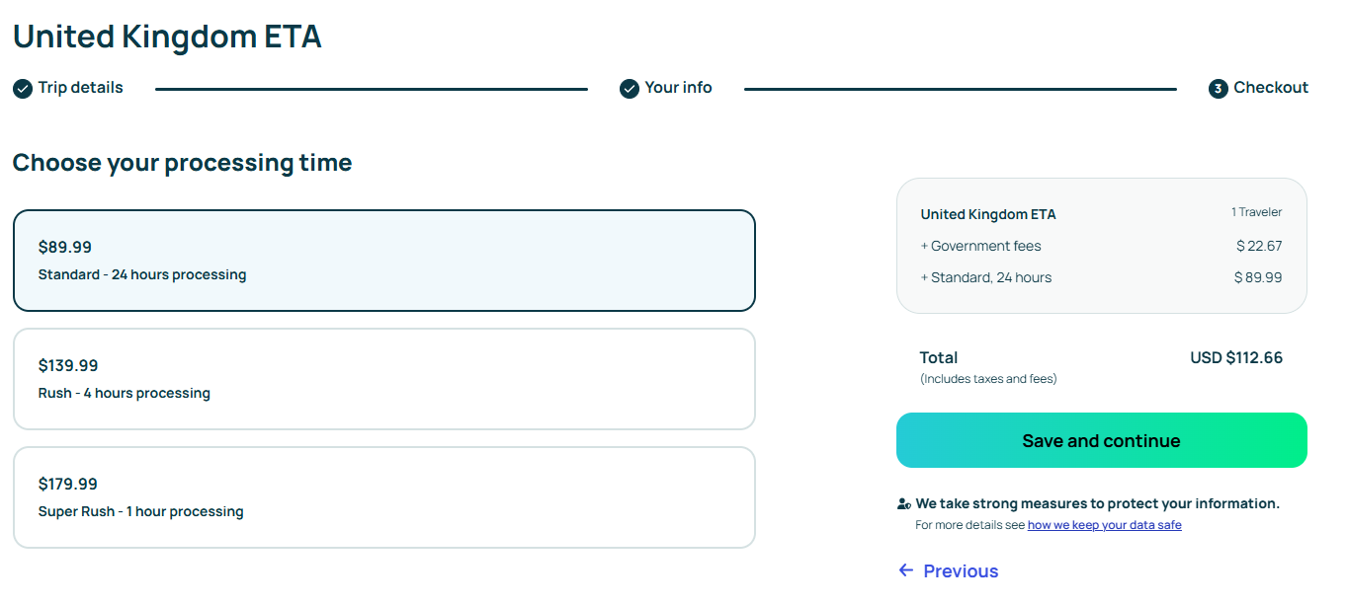Open the Checkout step label
This screenshot has width=1348, height=605.
pos(1271,88)
